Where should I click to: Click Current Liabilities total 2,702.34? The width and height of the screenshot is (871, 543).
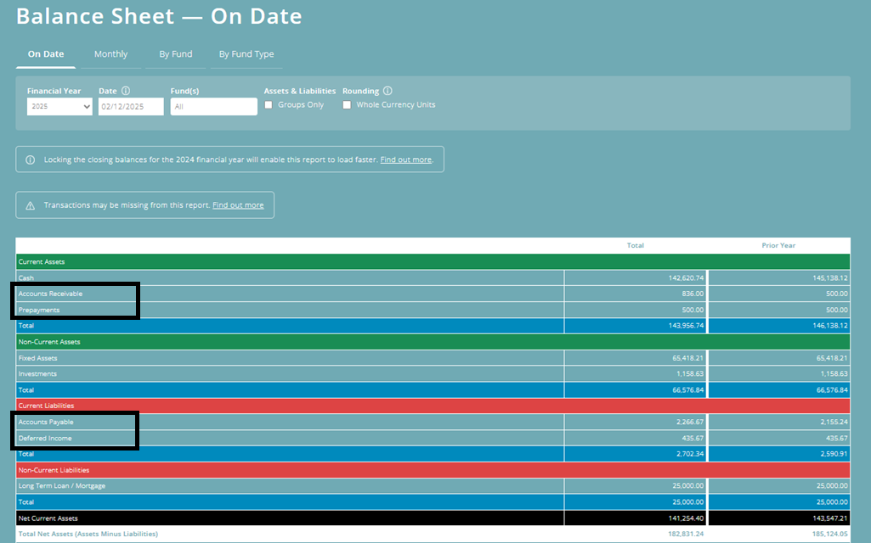pos(690,454)
